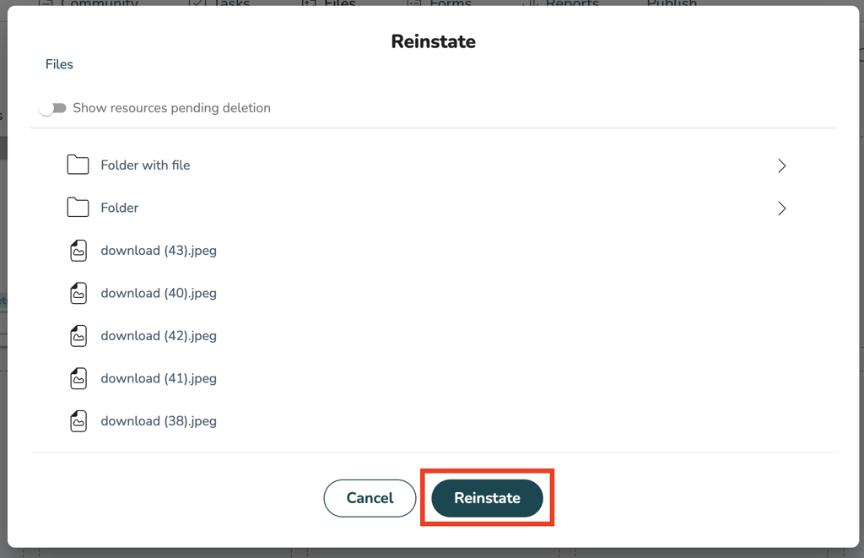Expand Folder with file using its chevron
The height and width of the screenshot is (558, 864).
[781, 165]
